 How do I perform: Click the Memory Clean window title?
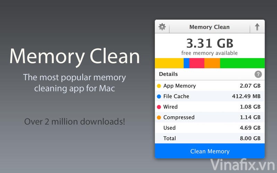[x=209, y=27]
